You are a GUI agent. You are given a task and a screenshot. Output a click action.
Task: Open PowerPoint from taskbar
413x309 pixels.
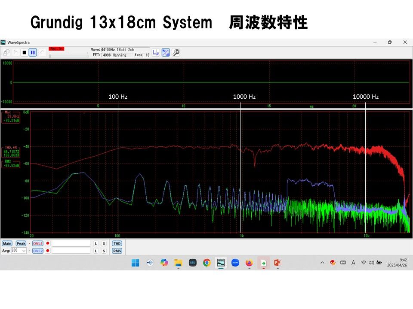(277, 263)
